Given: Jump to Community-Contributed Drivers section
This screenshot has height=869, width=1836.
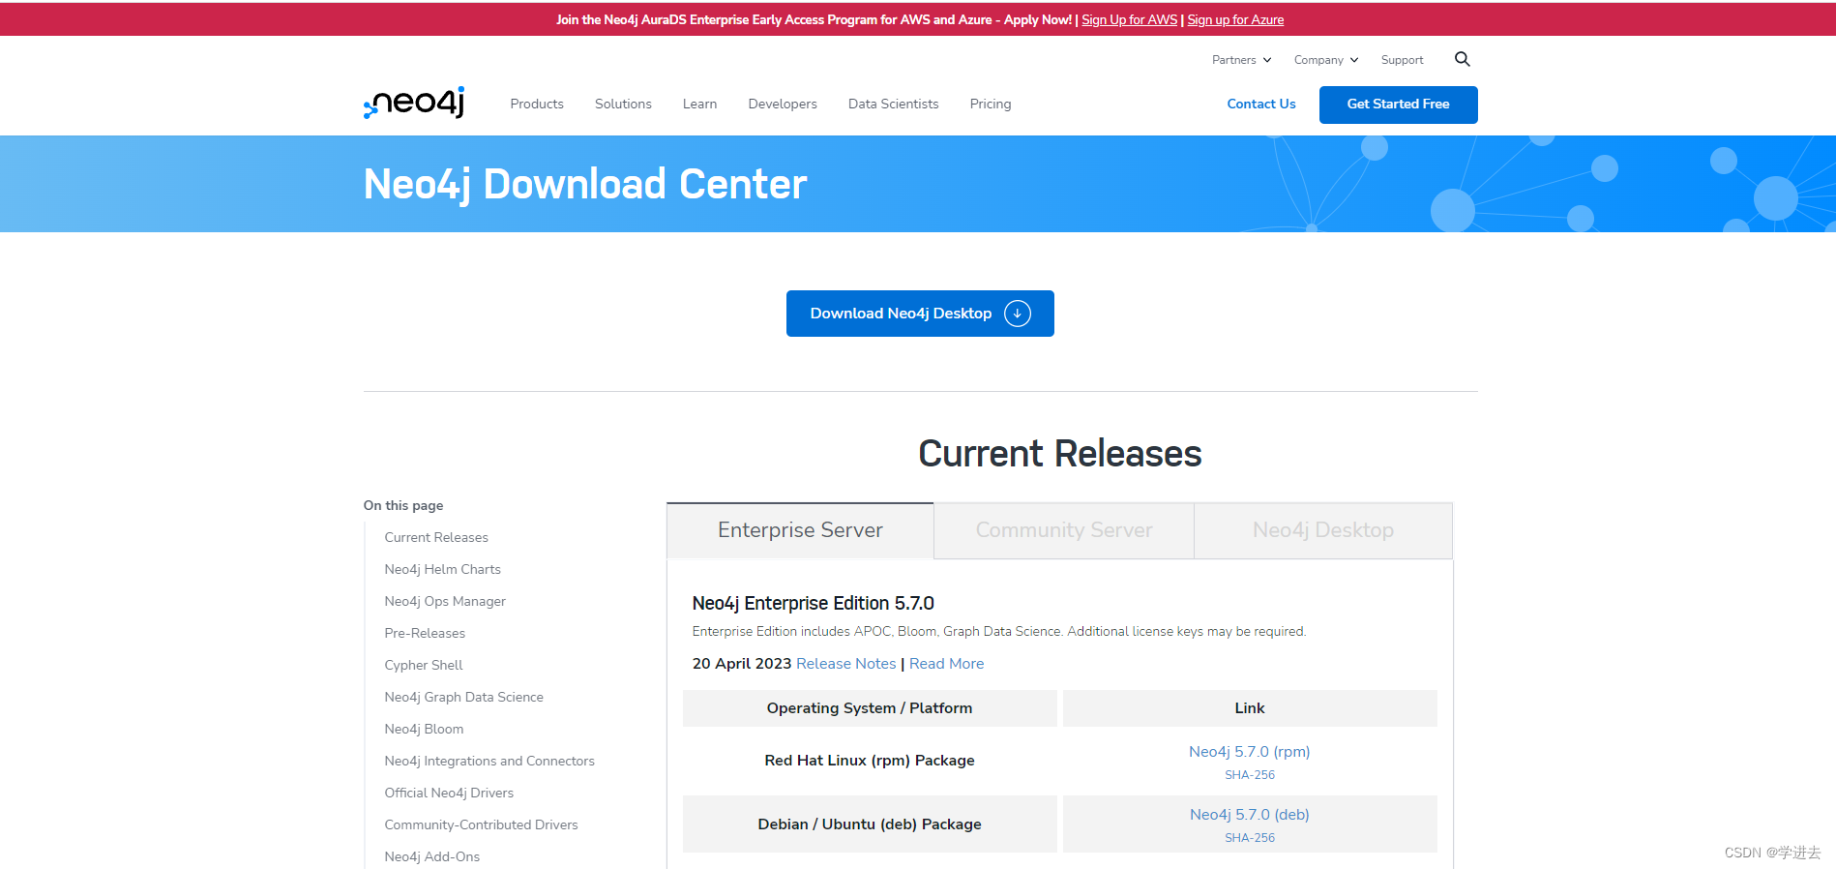Looking at the screenshot, I should tap(481, 824).
